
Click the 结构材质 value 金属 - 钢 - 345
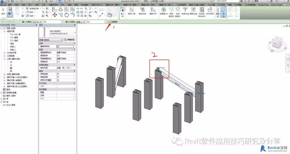(65, 68)
